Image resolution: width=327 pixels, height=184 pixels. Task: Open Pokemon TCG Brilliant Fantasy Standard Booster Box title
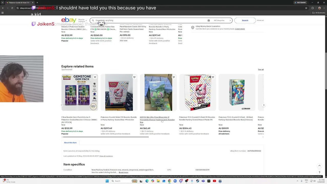(236, 118)
